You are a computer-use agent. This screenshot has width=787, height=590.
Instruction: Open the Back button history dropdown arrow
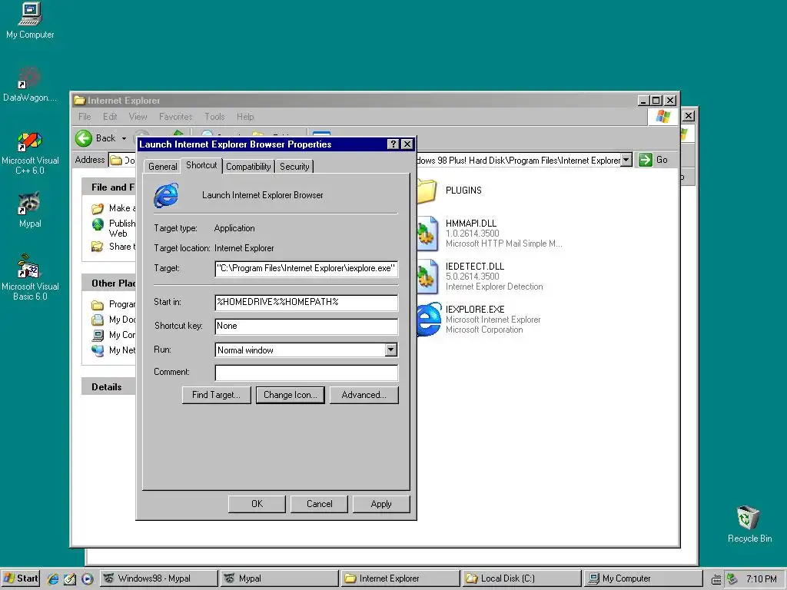click(x=124, y=138)
